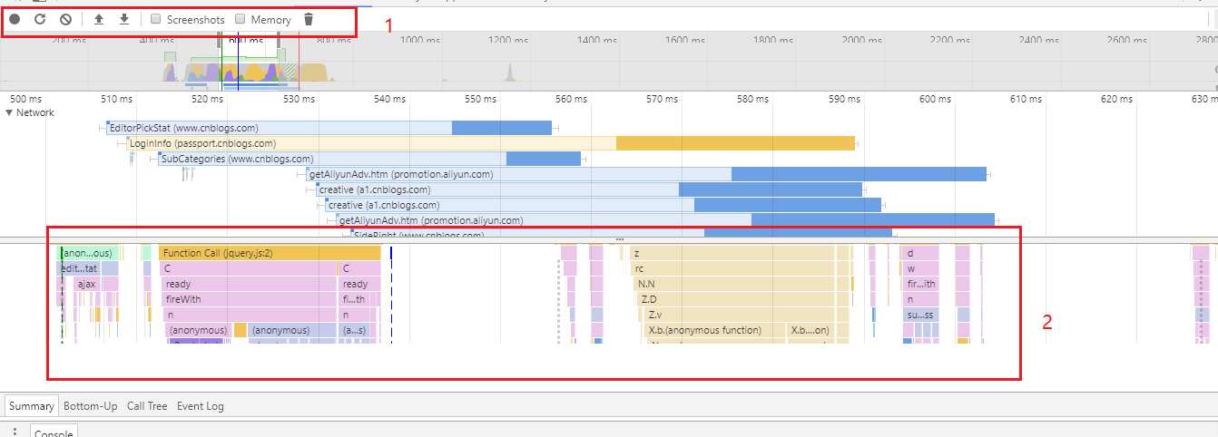The width and height of the screenshot is (1218, 437).
Task: Select the d flame frame
Action: pos(922,253)
